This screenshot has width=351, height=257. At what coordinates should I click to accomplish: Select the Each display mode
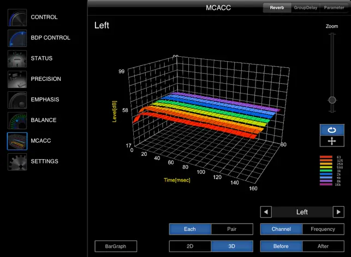[x=190, y=229]
